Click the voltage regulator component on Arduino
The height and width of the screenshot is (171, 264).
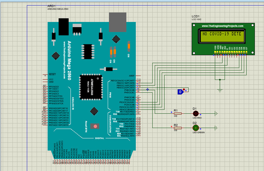77,29
